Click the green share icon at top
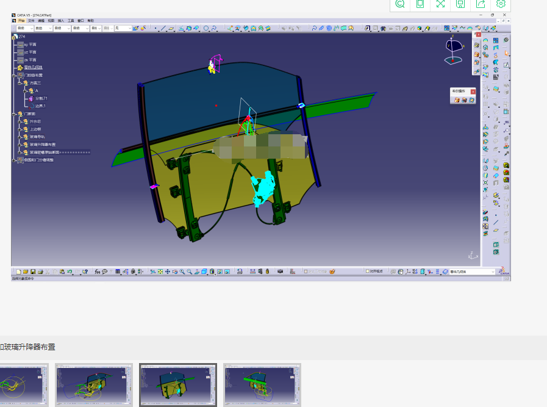This screenshot has width=547, height=407. point(481,4)
